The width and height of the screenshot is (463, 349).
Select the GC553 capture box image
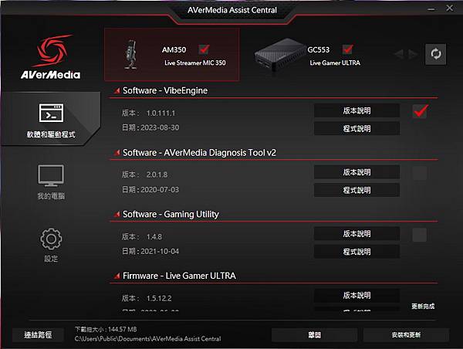pos(280,55)
